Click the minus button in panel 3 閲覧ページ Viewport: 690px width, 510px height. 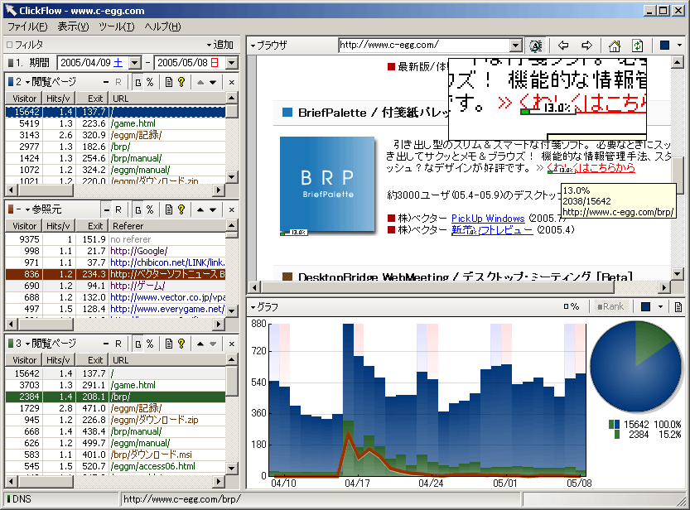pyautogui.click(x=106, y=344)
